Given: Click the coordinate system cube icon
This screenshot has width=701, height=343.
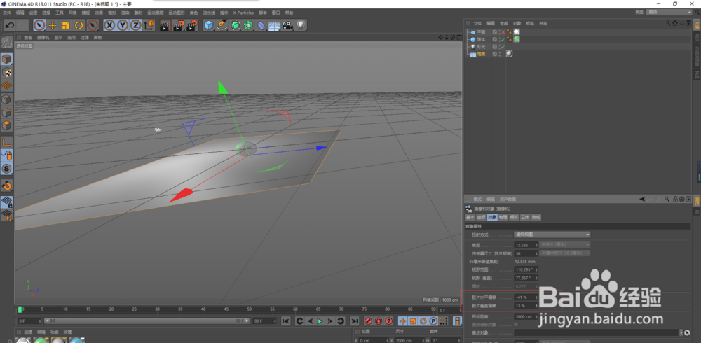Looking at the screenshot, I should click(150, 25).
